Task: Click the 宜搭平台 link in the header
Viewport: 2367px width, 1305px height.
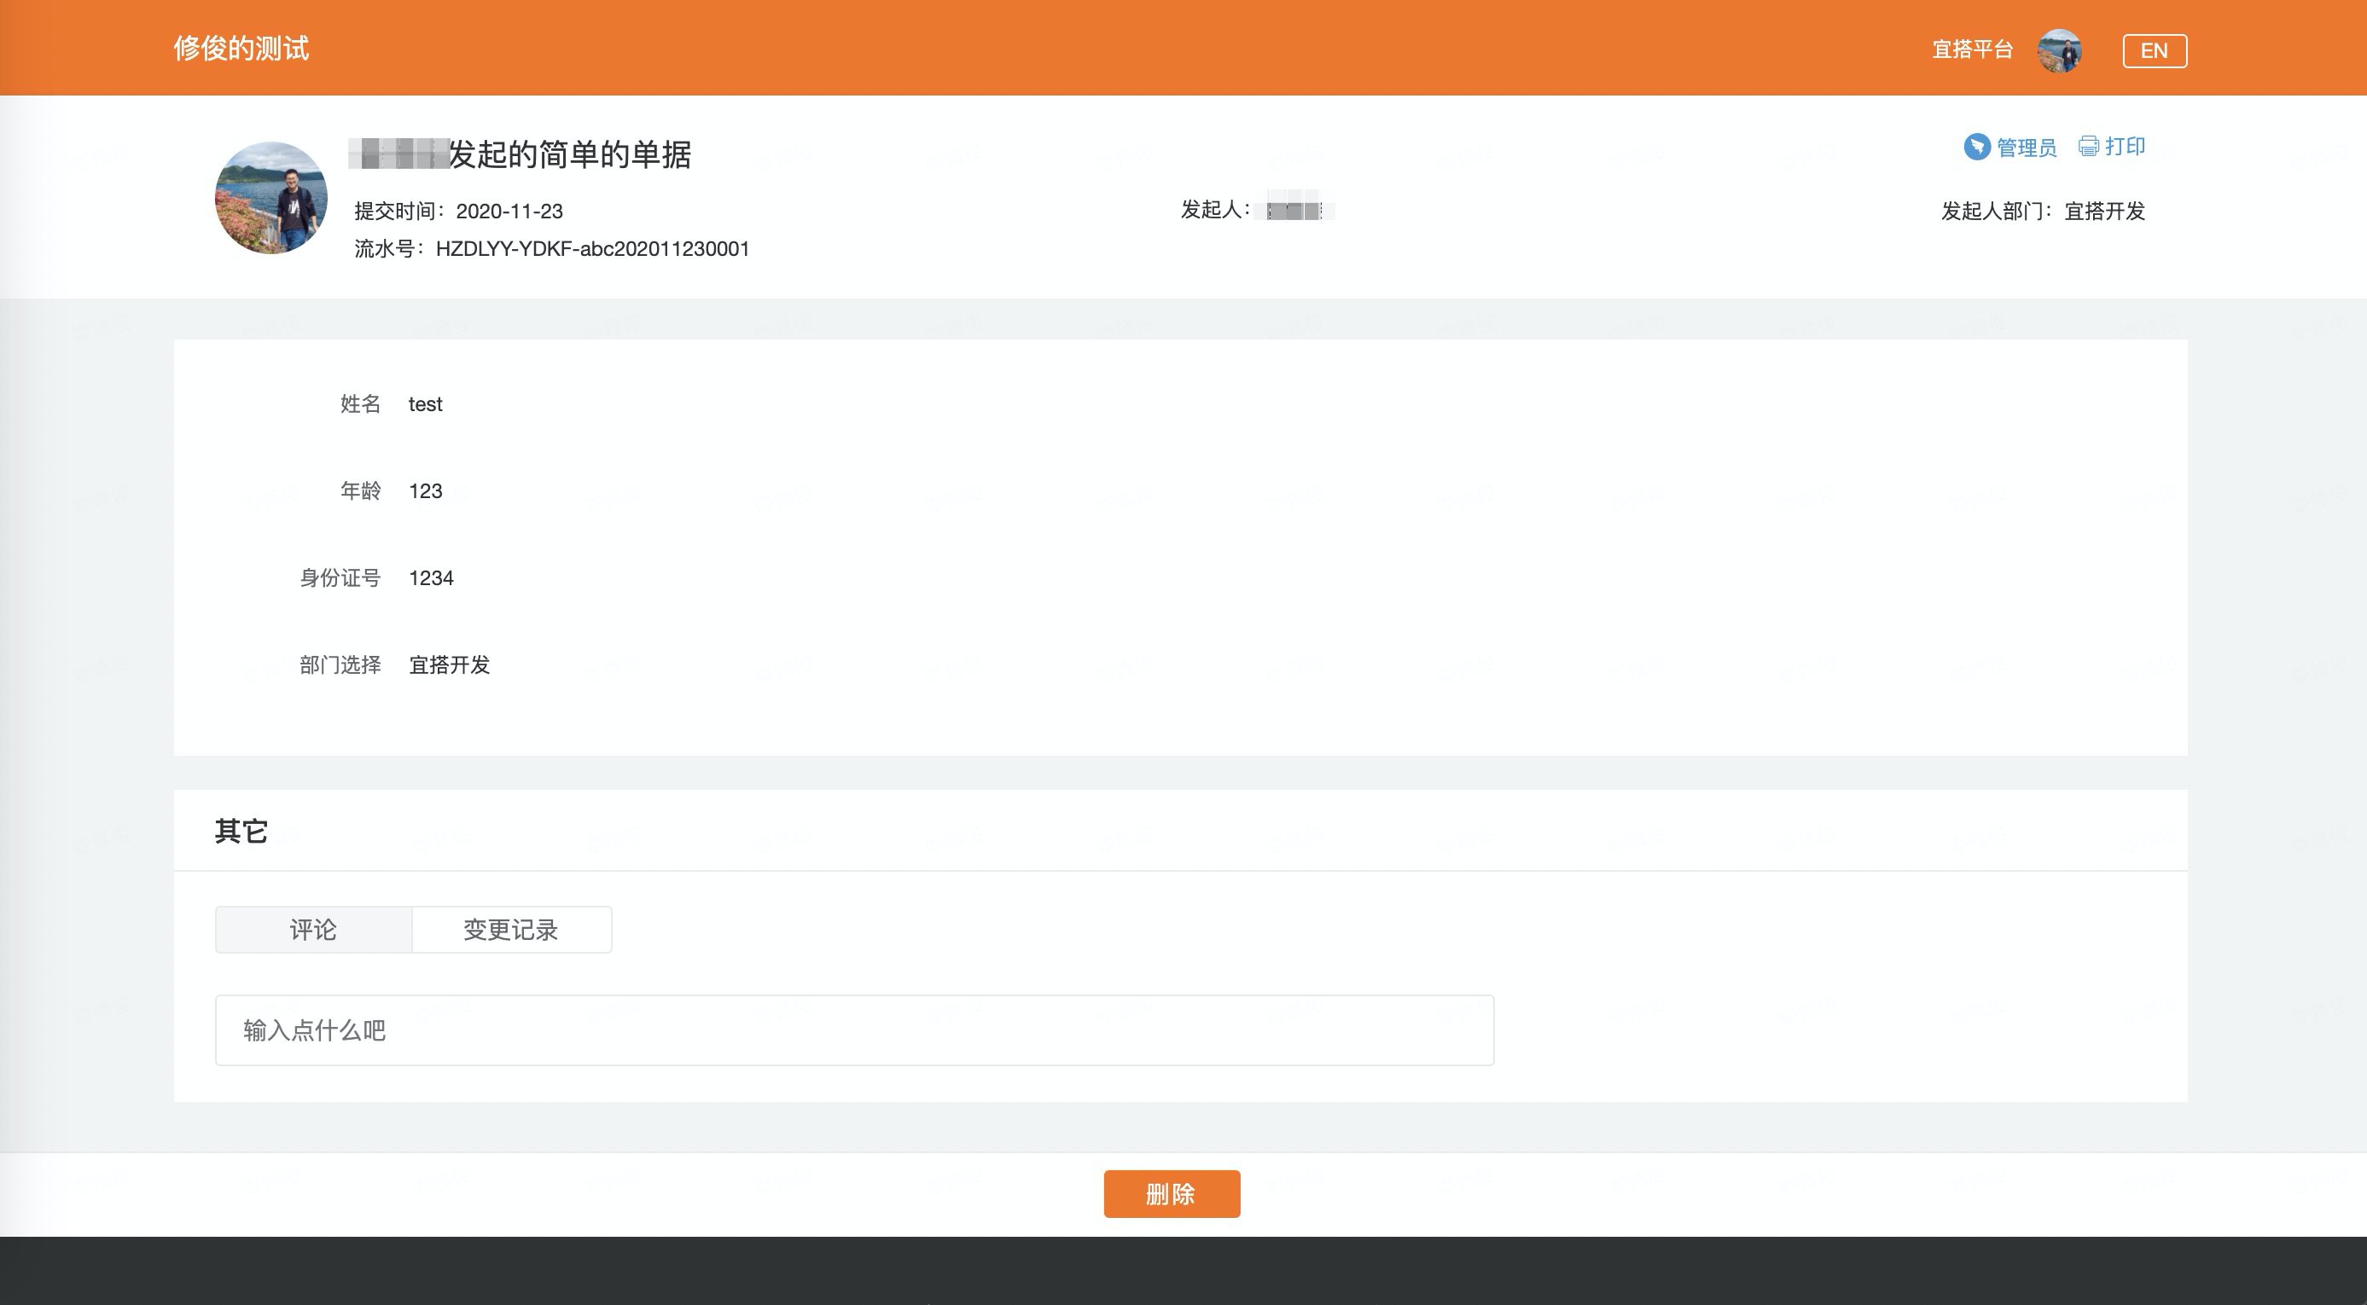Action: point(1972,49)
